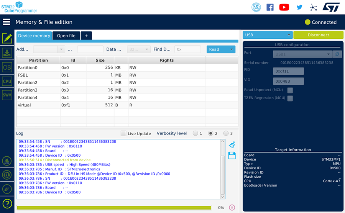Enable the Live Update checkbox
The width and height of the screenshot is (345, 213).
point(123,133)
